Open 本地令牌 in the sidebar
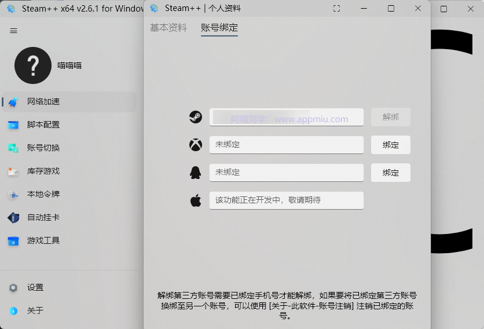Image resolution: width=484 pixels, height=329 pixels. click(69, 194)
